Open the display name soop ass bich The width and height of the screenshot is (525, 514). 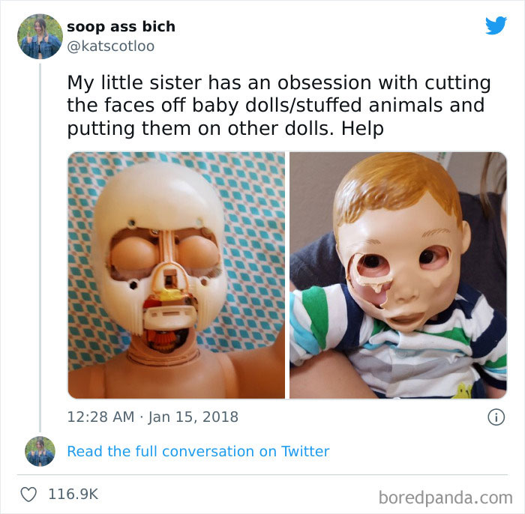(x=121, y=26)
